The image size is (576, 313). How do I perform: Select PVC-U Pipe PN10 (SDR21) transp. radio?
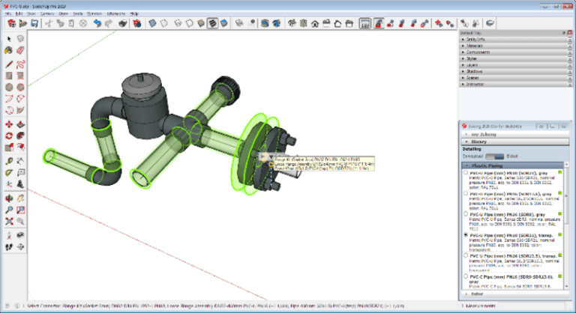click(466, 234)
